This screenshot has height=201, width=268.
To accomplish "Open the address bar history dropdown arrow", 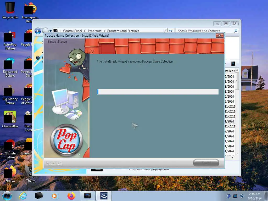I will [165, 31].
